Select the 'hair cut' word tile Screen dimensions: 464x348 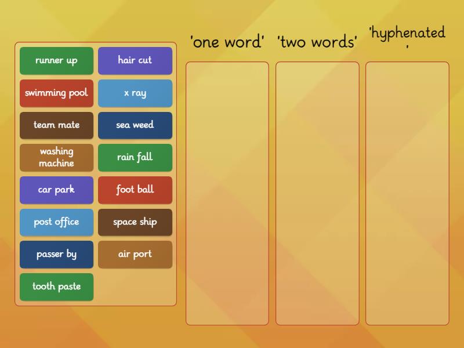135,61
